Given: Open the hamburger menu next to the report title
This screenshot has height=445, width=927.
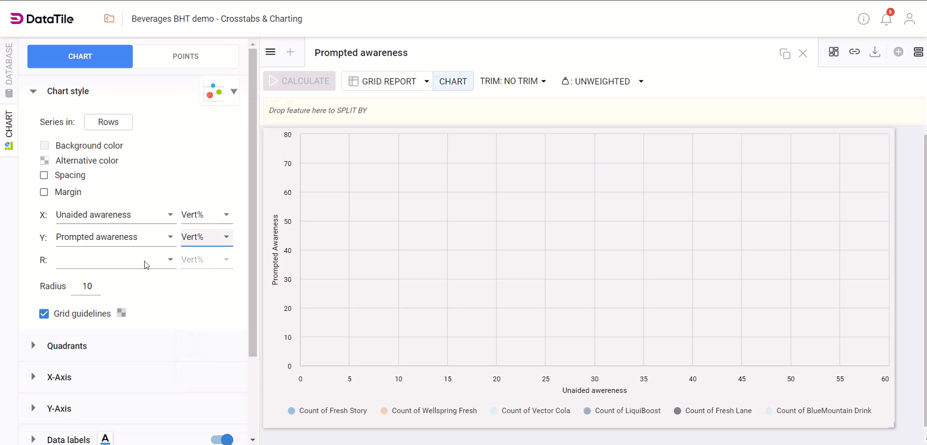Looking at the screenshot, I should click(x=270, y=52).
